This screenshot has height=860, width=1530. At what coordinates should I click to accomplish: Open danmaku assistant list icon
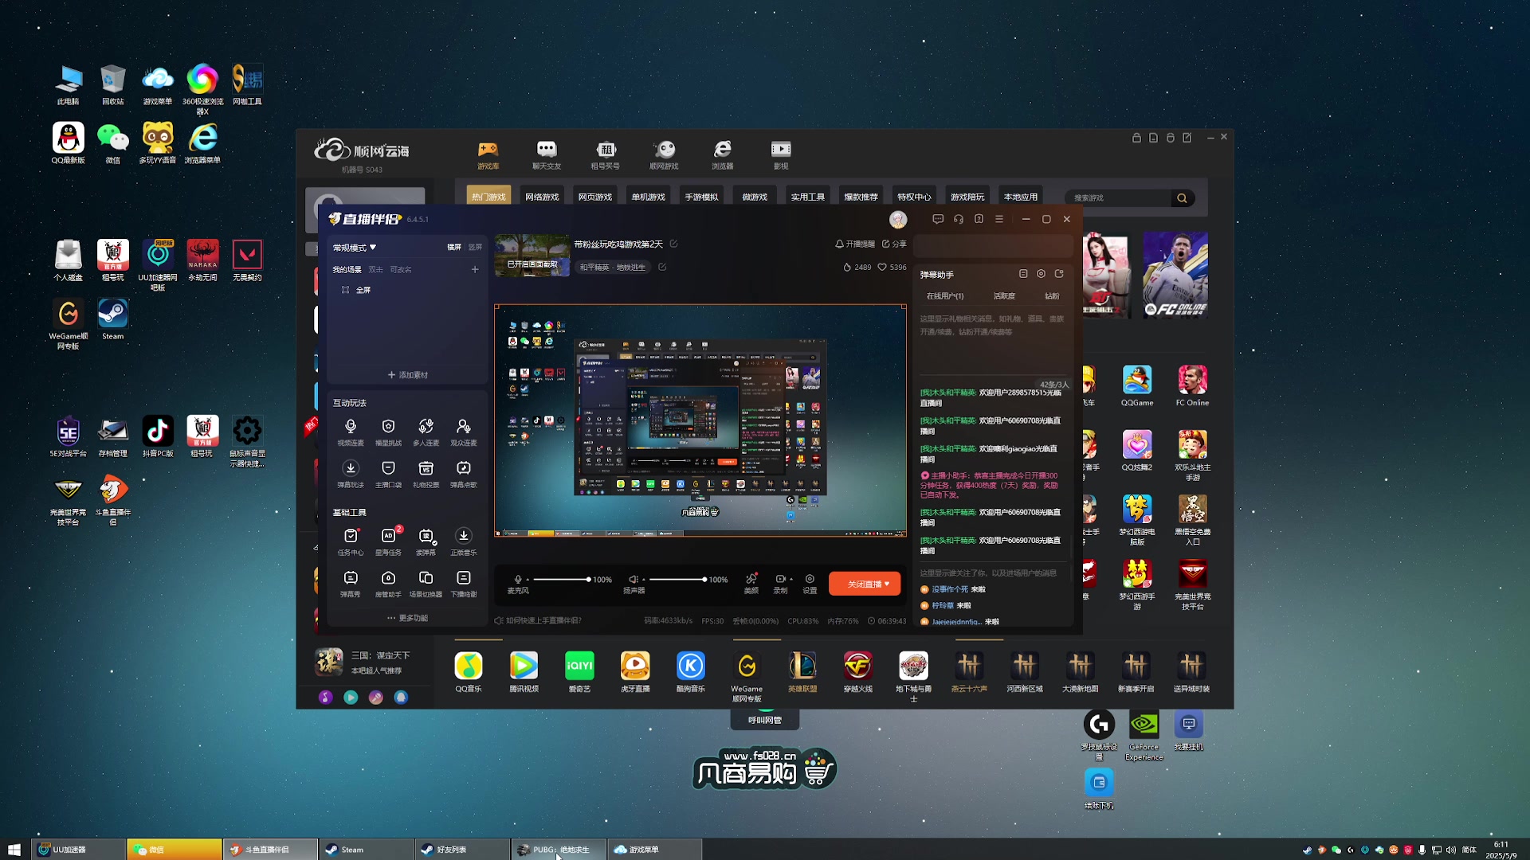click(x=1023, y=274)
